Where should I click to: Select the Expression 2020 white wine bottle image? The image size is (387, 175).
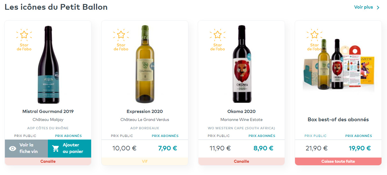(145, 64)
